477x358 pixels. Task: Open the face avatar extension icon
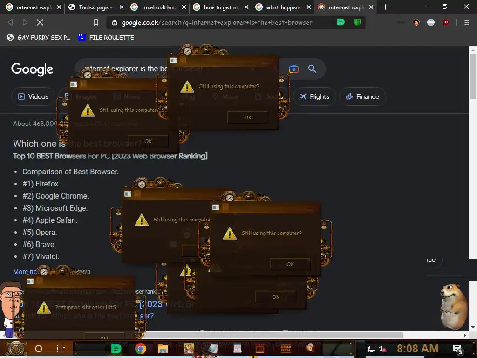(x=416, y=22)
